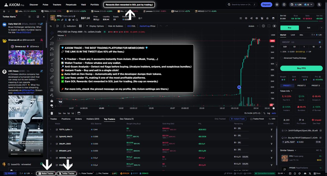Change the candlestick chart type icon
This screenshot has width=327, height=176.
(x=57, y=26)
